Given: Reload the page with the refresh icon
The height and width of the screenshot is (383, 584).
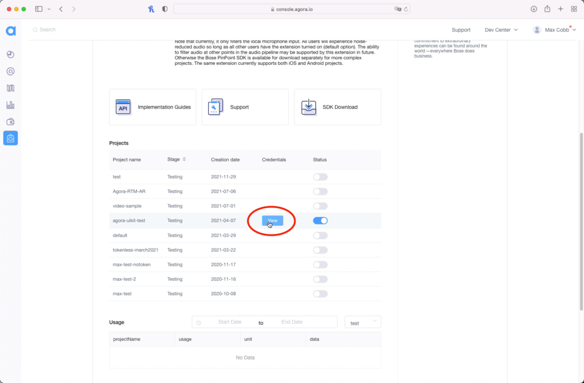Looking at the screenshot, I should pos(406,9).
